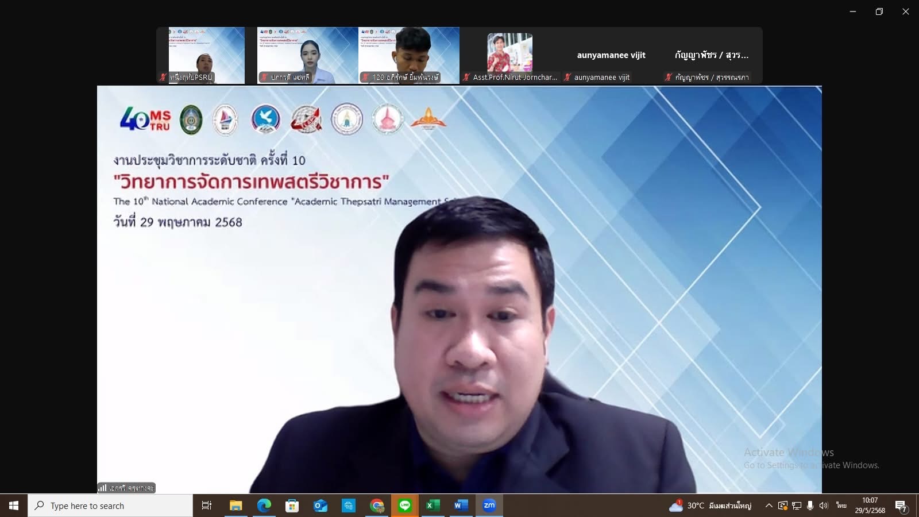The height and width of the screenshot is (517, 919).
Task: Toggle system volume speaker icon
Action: [x=824, y=506]
